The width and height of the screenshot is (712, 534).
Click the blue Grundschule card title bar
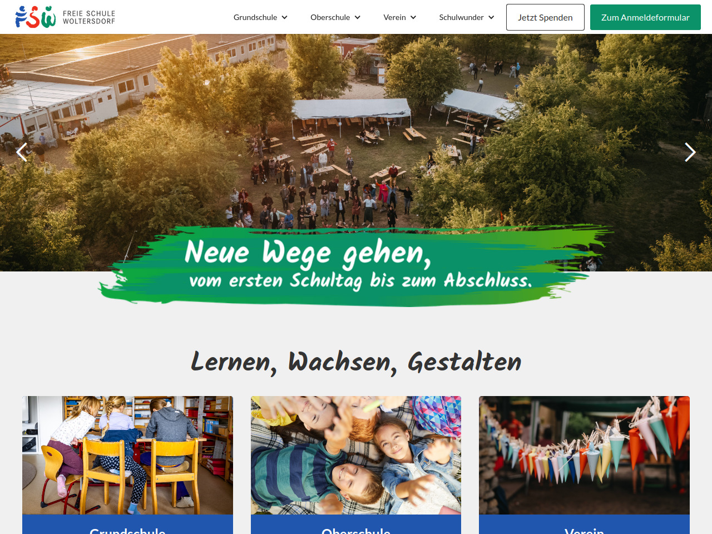pyautogui.click(x=127, y=525)
